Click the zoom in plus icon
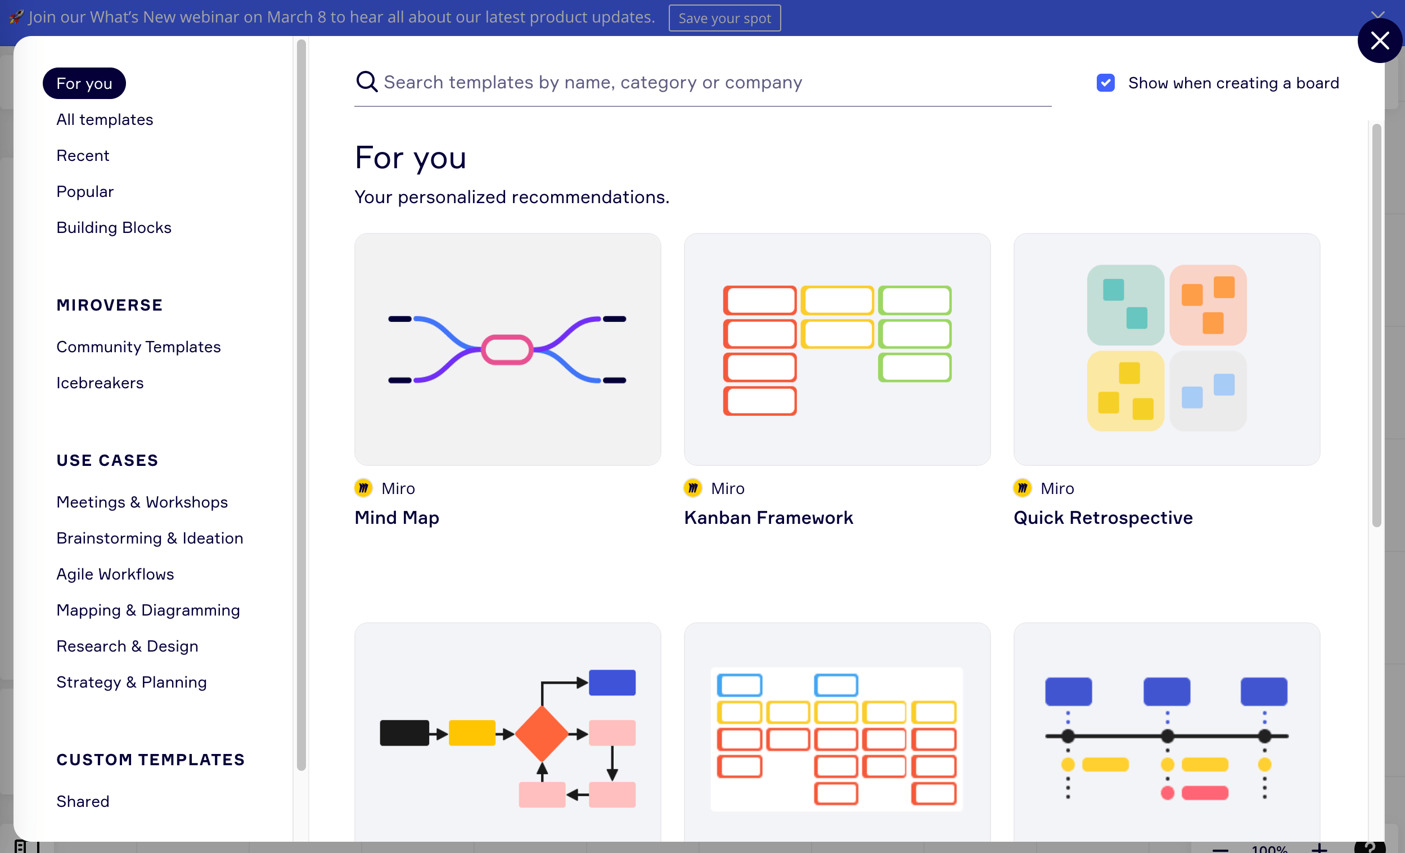The width and height of the screenshot is (1405, 853). [x=1320, y=848]
